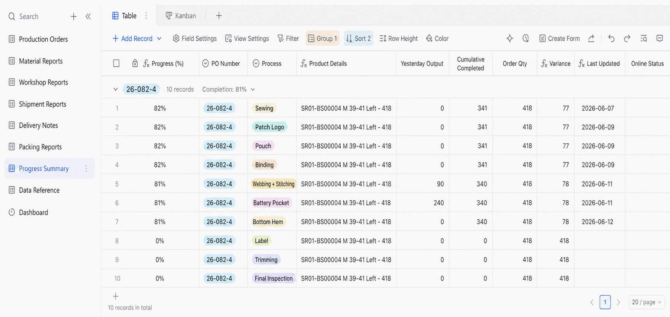The width and height of the screenshot is (670, 317).
Task: Click the search input field
Action: [x=29, y=16]
